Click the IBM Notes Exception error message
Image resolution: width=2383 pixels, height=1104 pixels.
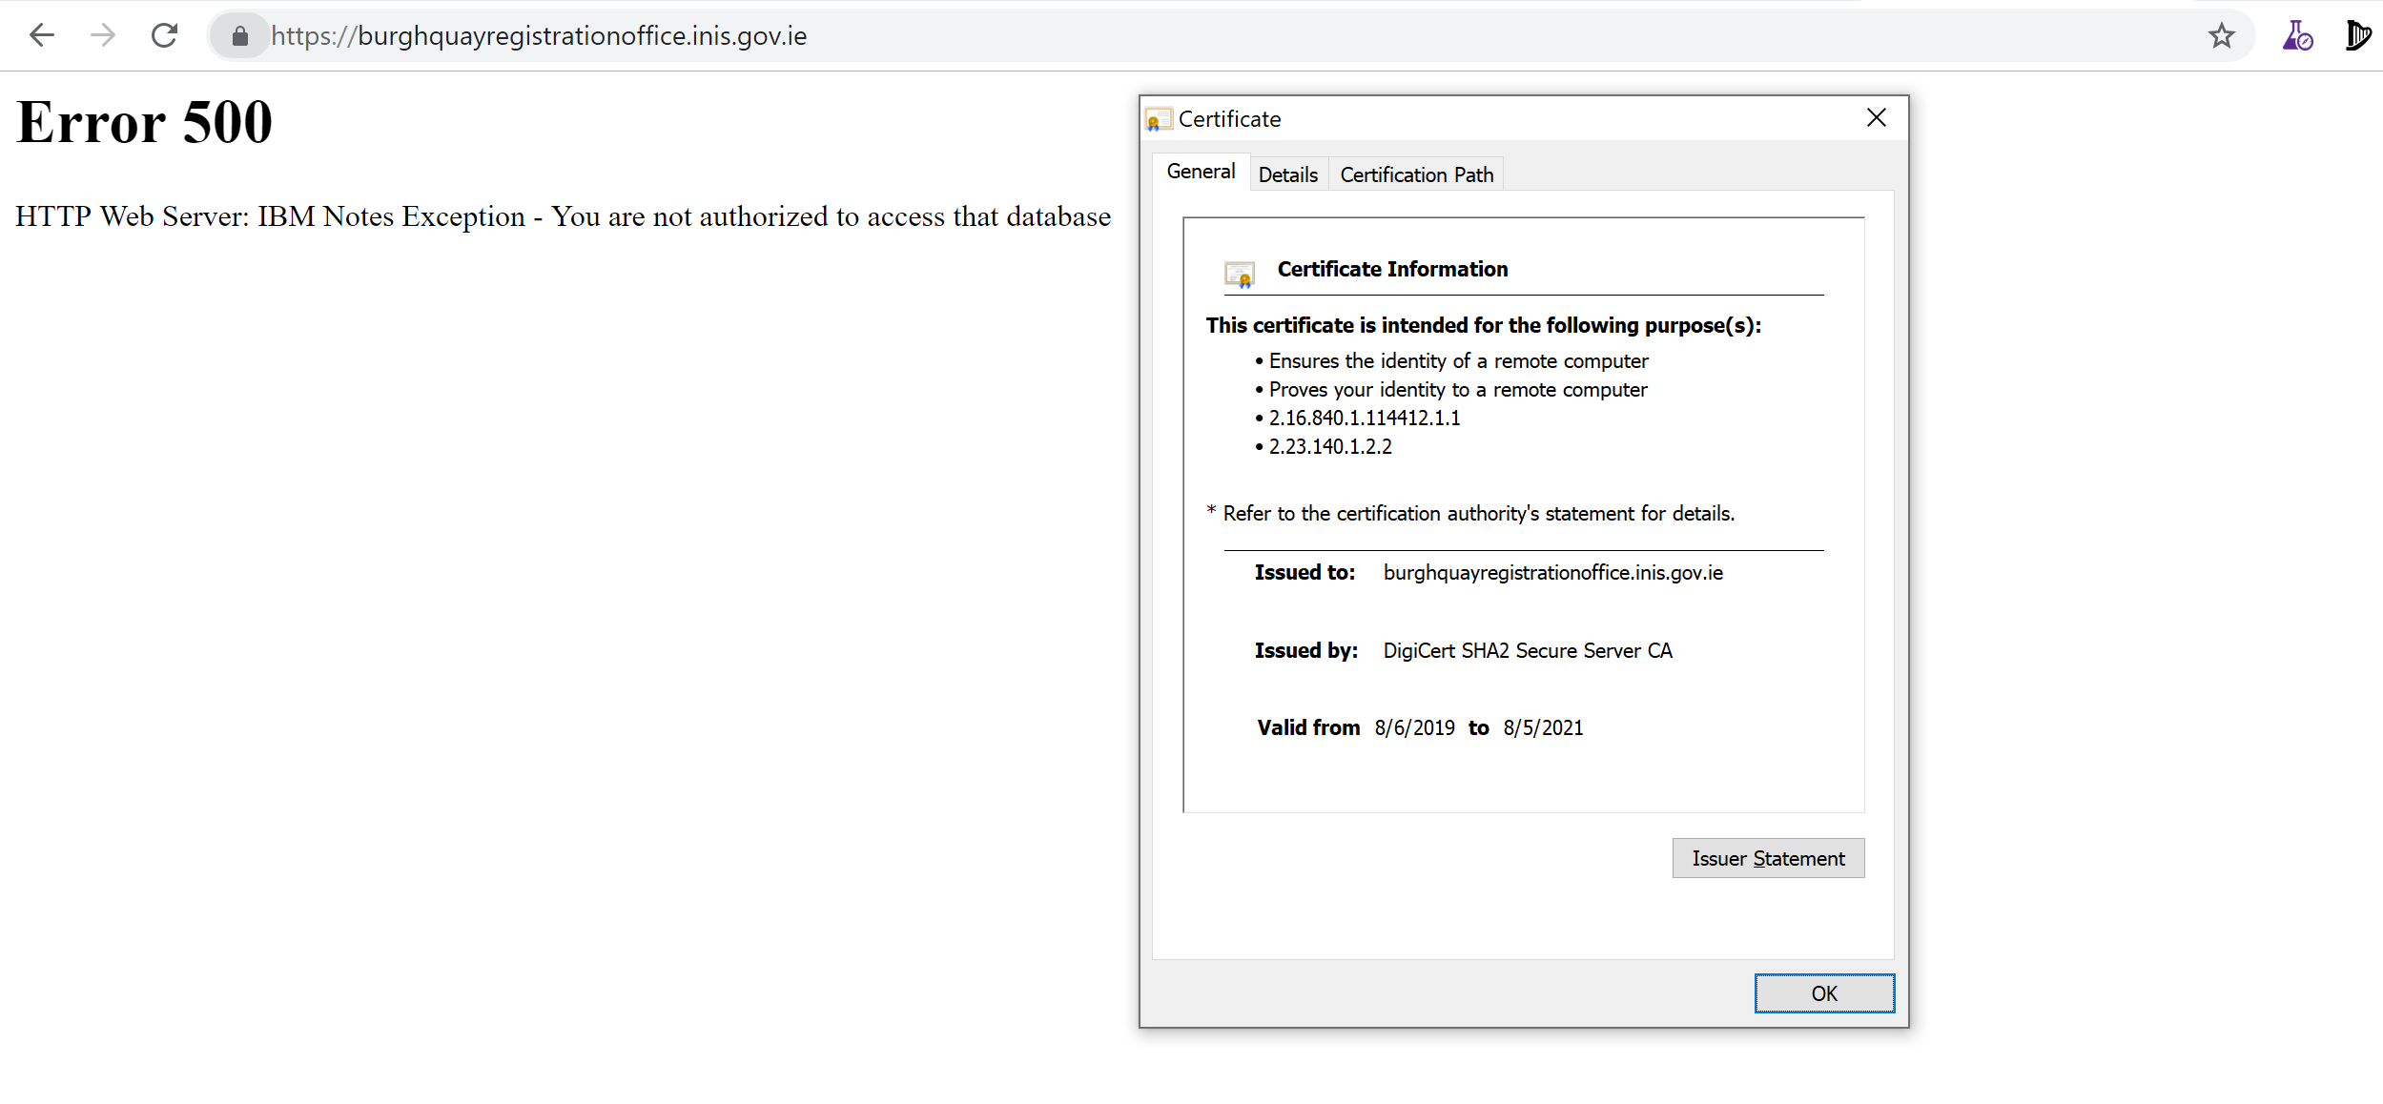click(564, 217)
